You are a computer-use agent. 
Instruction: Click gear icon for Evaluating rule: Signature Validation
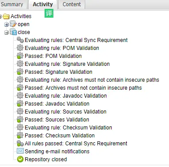[x=20, y=64]
